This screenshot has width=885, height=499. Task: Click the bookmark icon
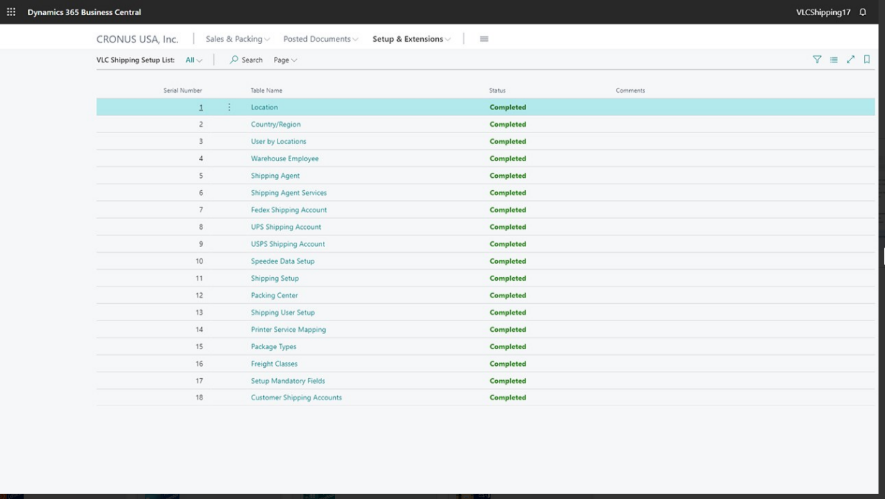point(867,60)
